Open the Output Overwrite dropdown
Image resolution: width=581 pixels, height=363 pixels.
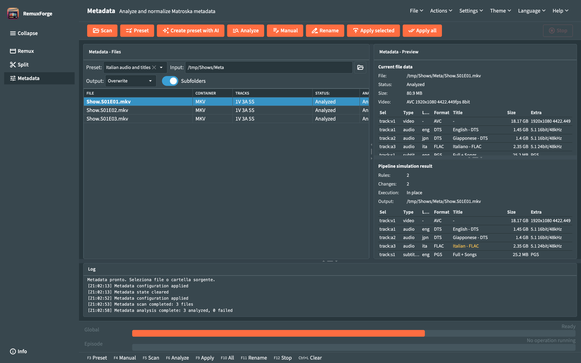click(131, 81)
